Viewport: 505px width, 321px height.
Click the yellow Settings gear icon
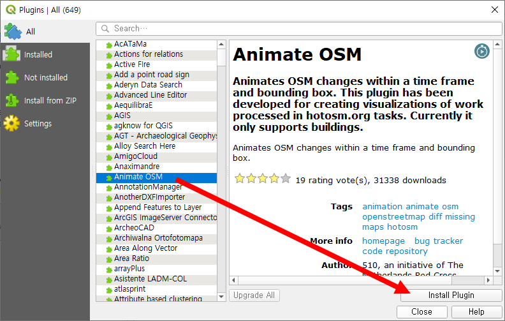point(11,123)
